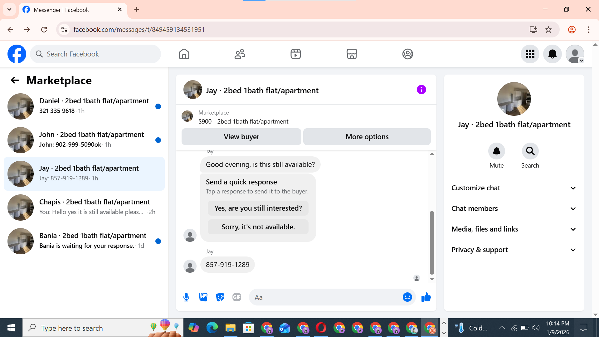
Task: Open Facebook Marketplace from top nav
Action: [x=352, y=54]
